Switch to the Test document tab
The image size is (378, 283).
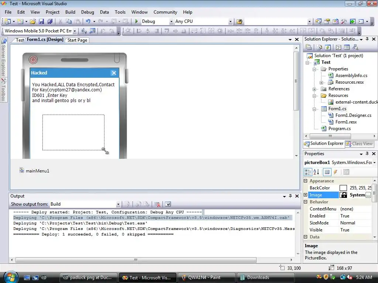20,40
